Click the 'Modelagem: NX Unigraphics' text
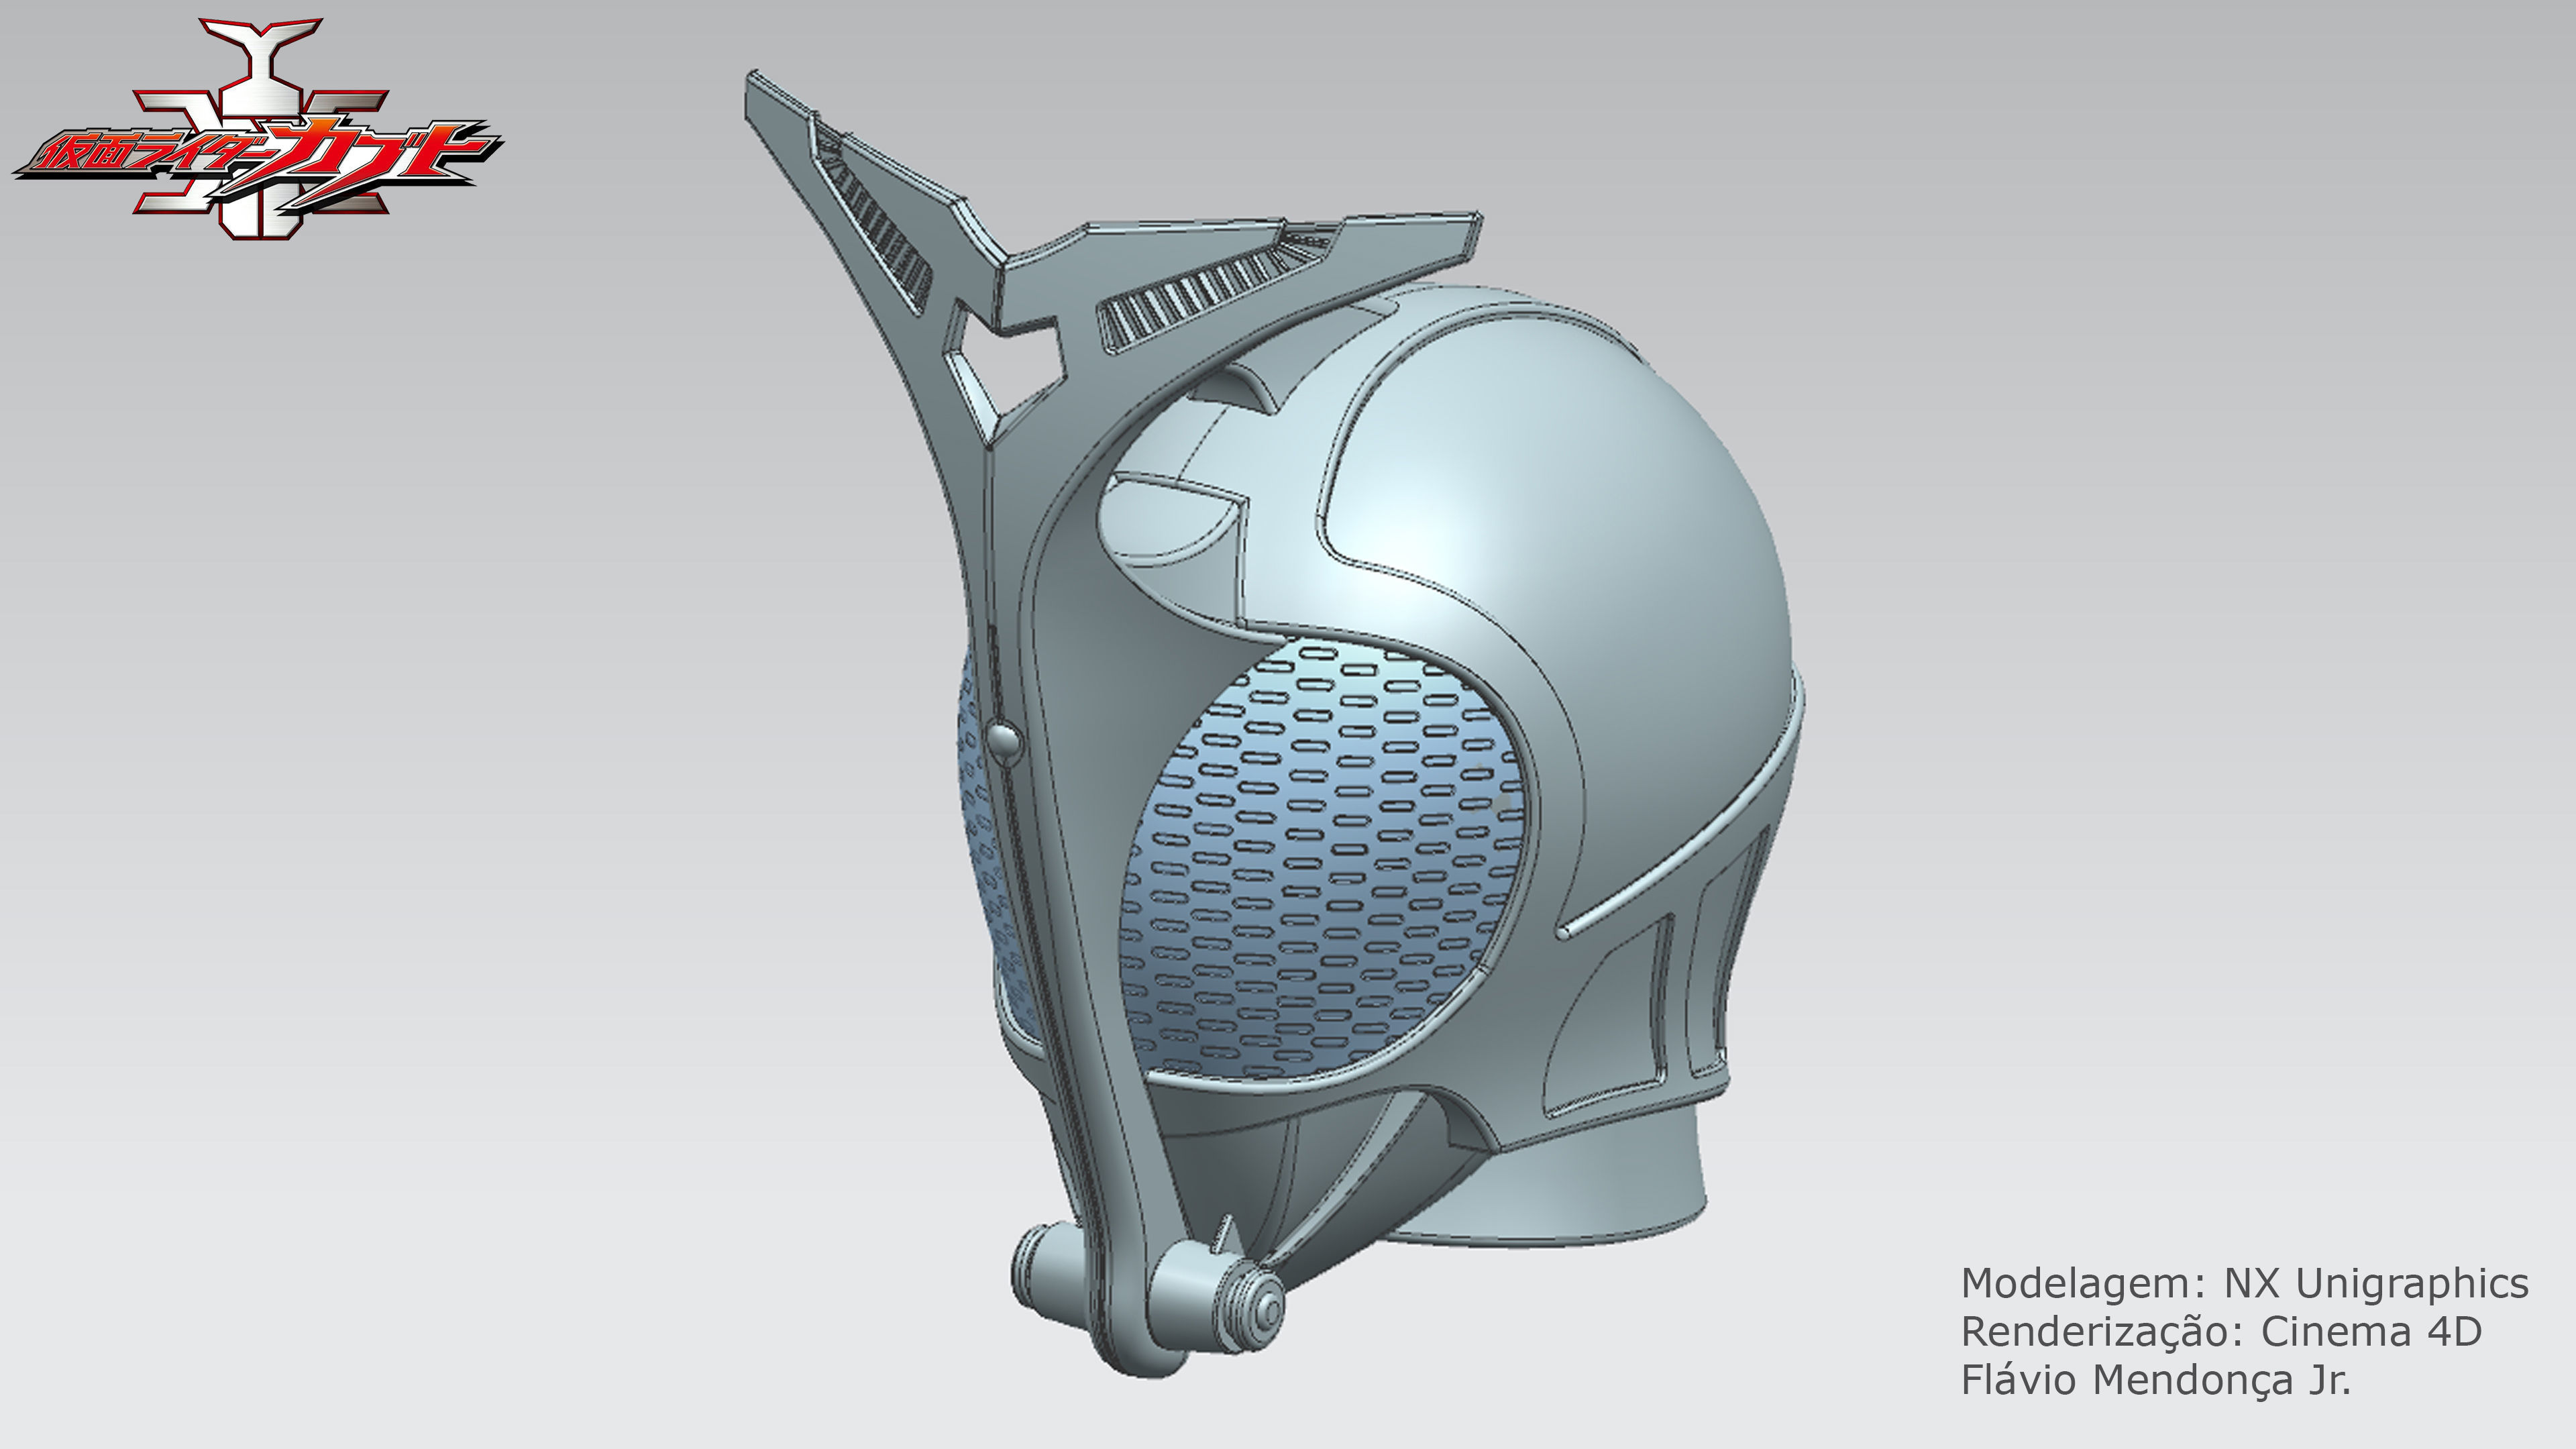2576x1449 pixels. (2244, 1283)
